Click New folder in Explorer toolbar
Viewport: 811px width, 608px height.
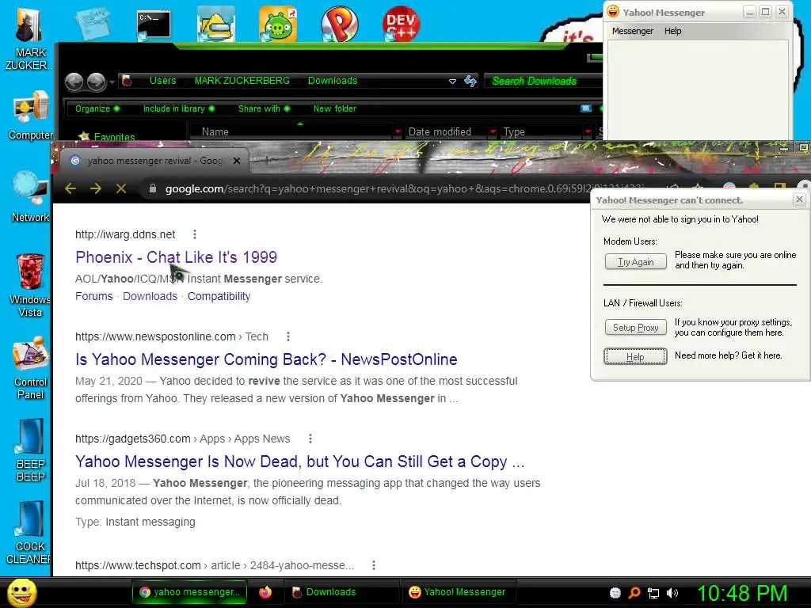335,108
